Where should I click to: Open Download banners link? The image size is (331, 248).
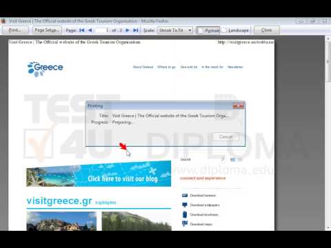point(203,196)
